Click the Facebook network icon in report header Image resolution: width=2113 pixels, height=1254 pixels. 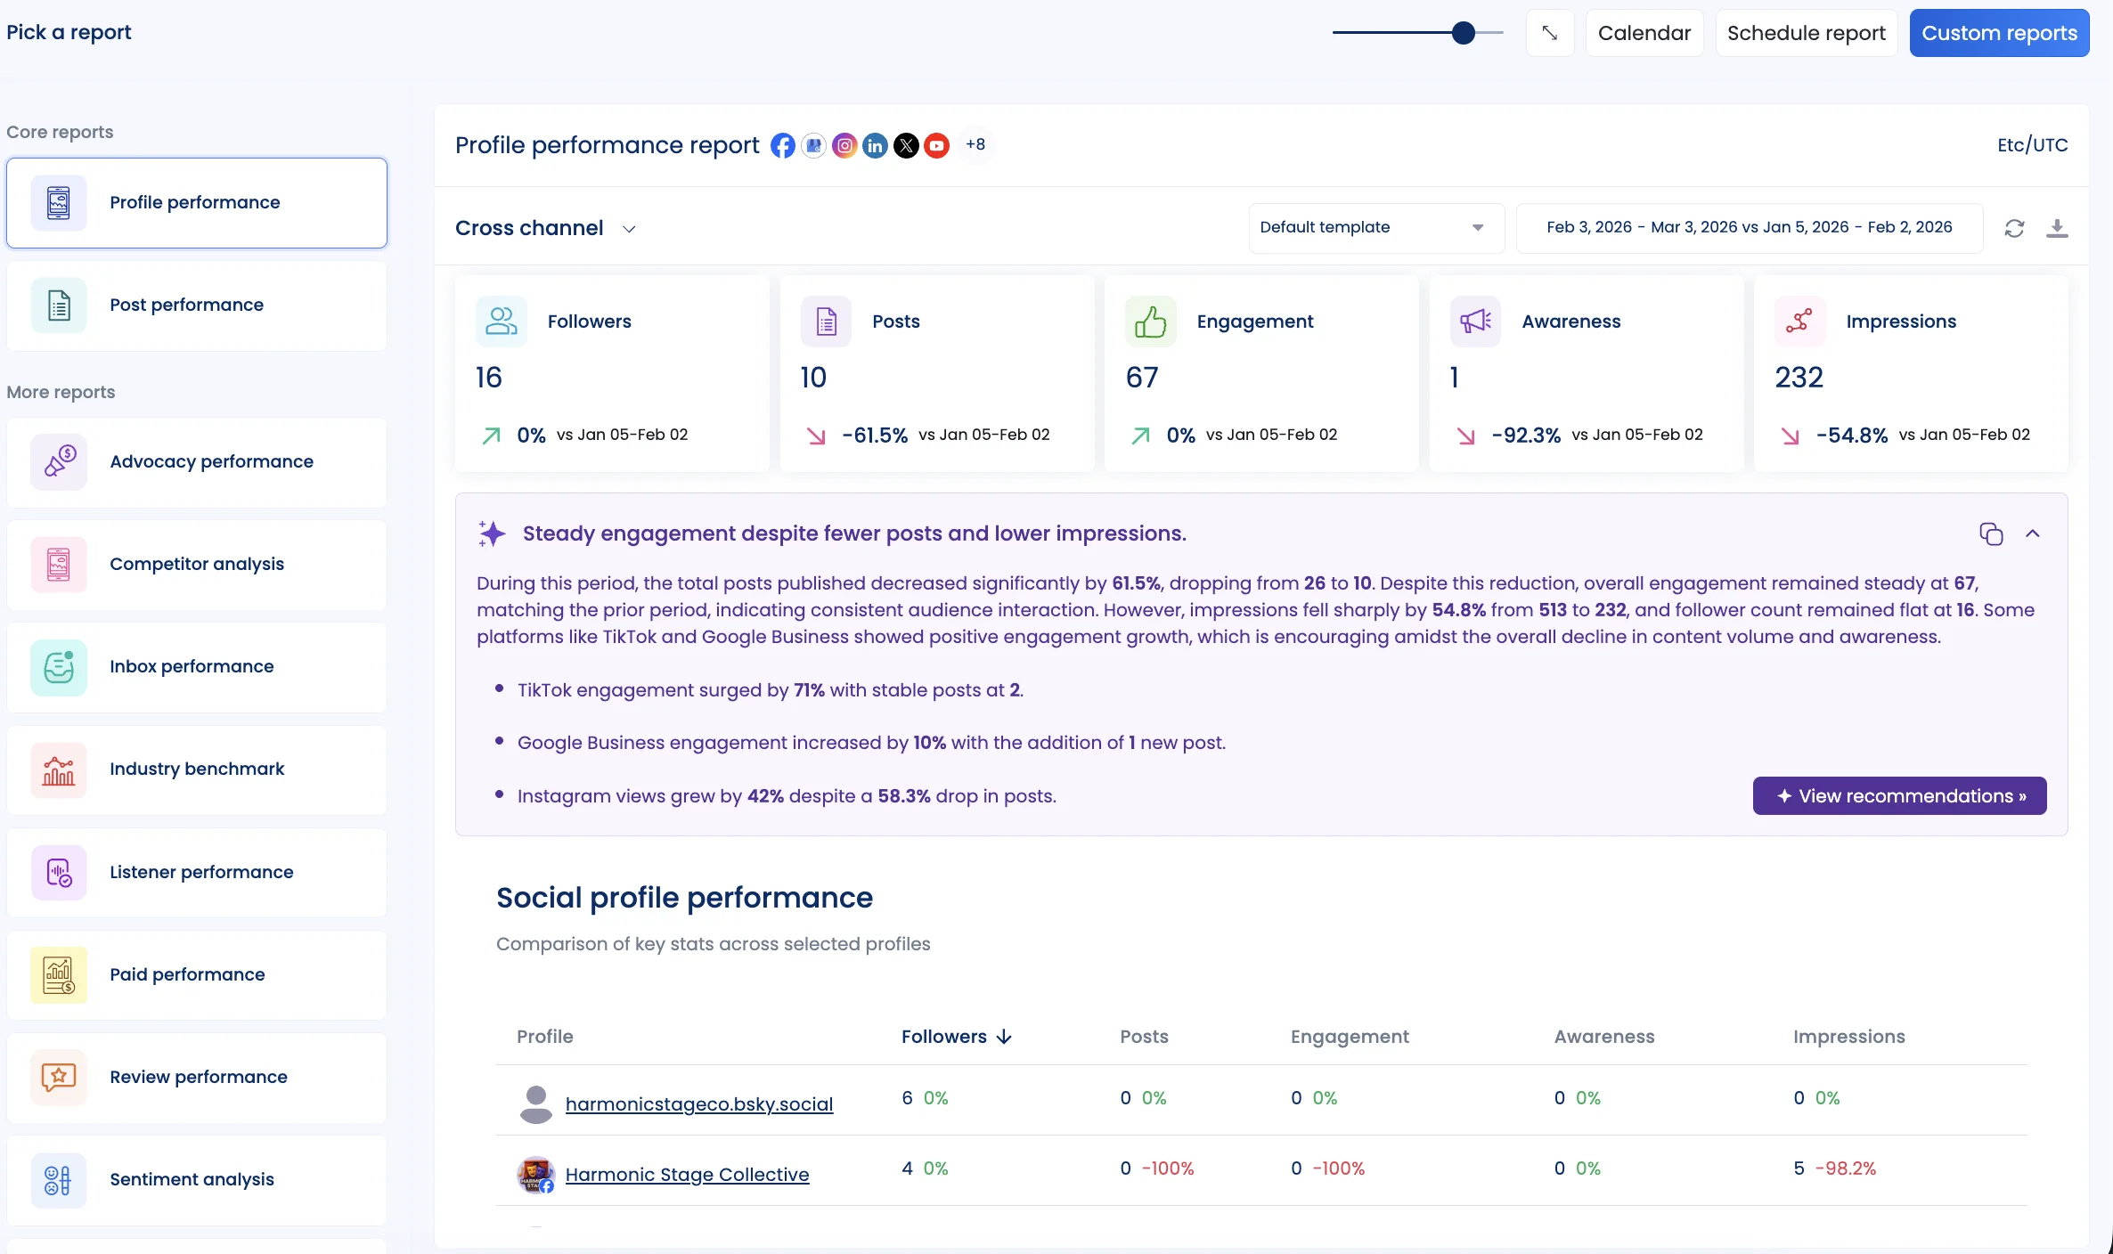tap(782, 145)
